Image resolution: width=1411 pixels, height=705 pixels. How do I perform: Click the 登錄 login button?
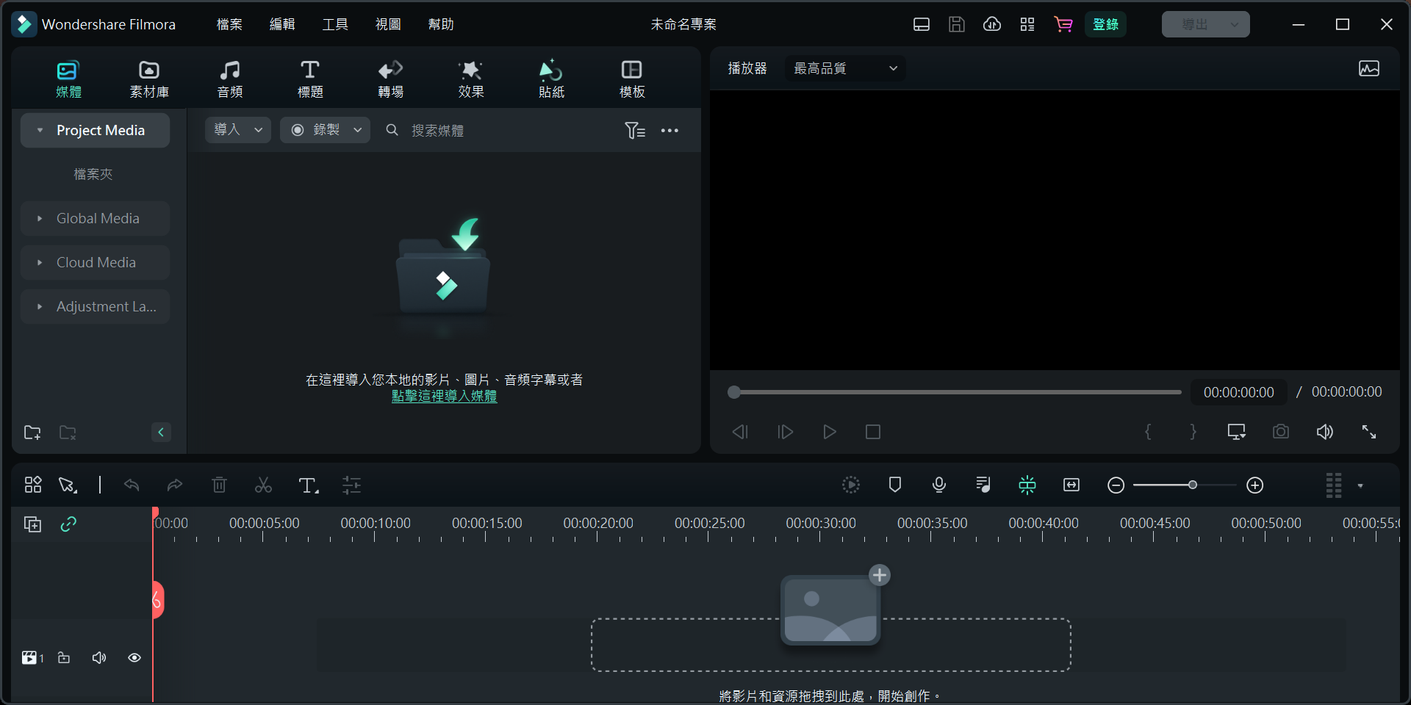(x=1105, y=24)
